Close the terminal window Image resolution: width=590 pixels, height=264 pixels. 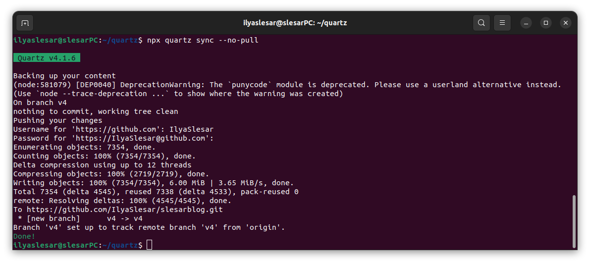pos(566,23)
